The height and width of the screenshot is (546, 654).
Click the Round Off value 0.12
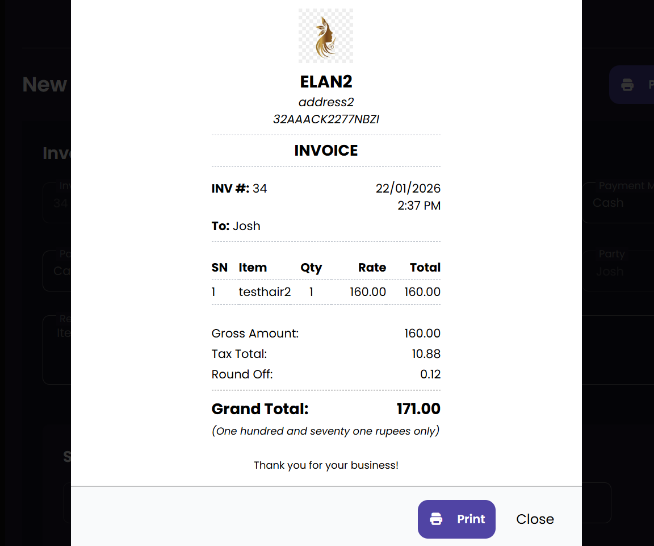pyautogui.click(x=430, y=374)
